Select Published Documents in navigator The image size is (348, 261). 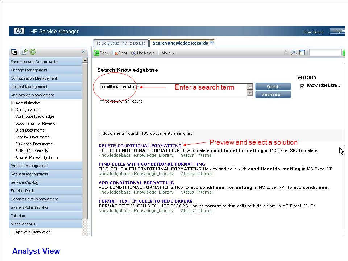pos(34,144)
